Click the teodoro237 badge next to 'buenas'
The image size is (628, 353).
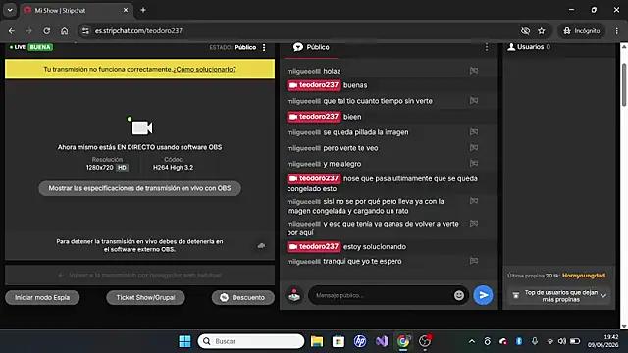[314, 85]
